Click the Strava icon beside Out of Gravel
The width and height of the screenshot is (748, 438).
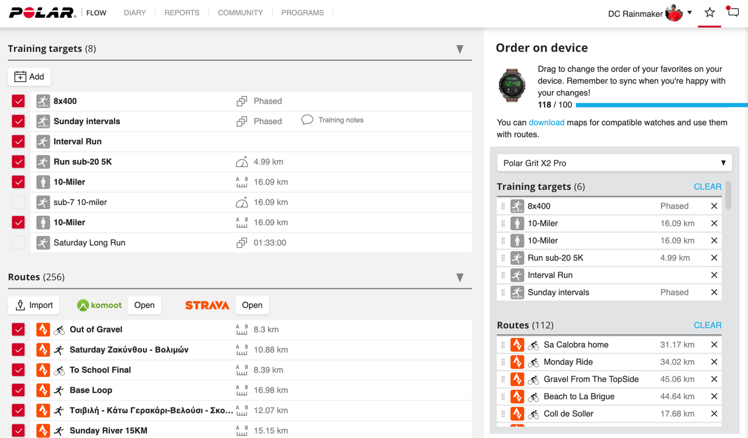[43, 330]
